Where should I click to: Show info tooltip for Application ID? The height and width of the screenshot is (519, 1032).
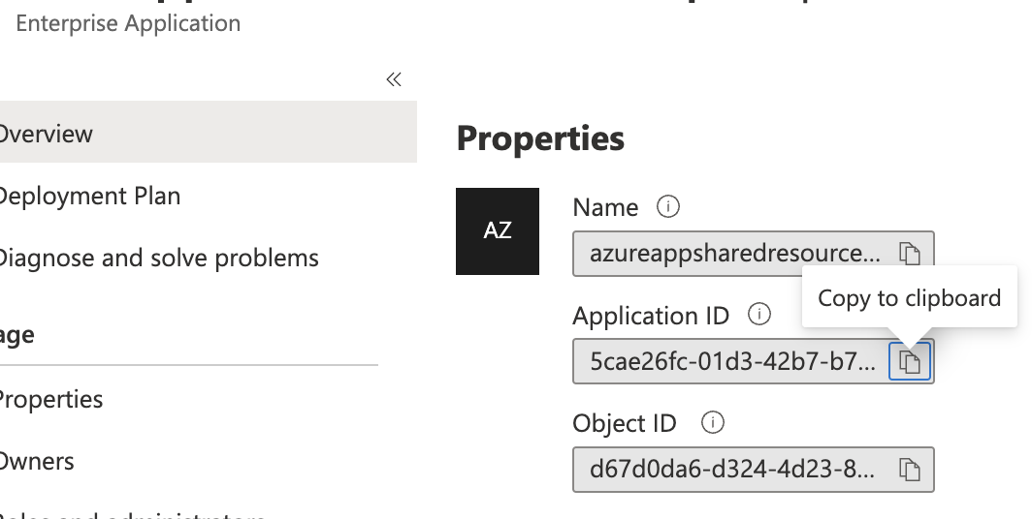coord(759,315)
